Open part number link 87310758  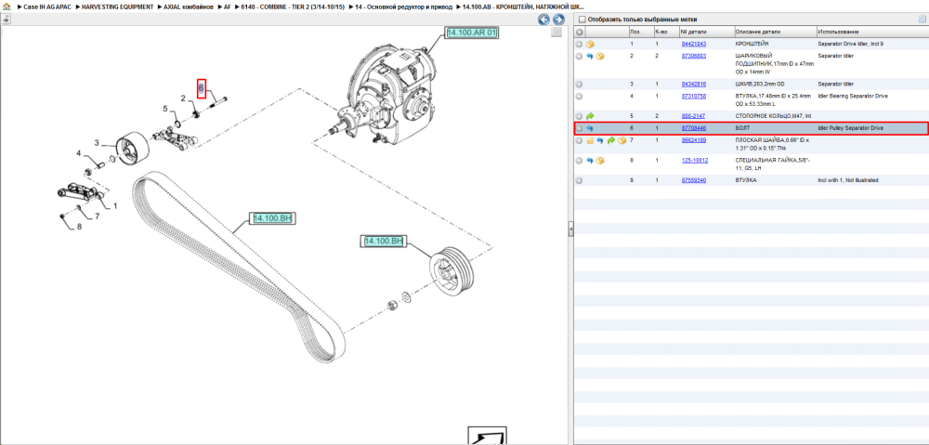point(693,96)
